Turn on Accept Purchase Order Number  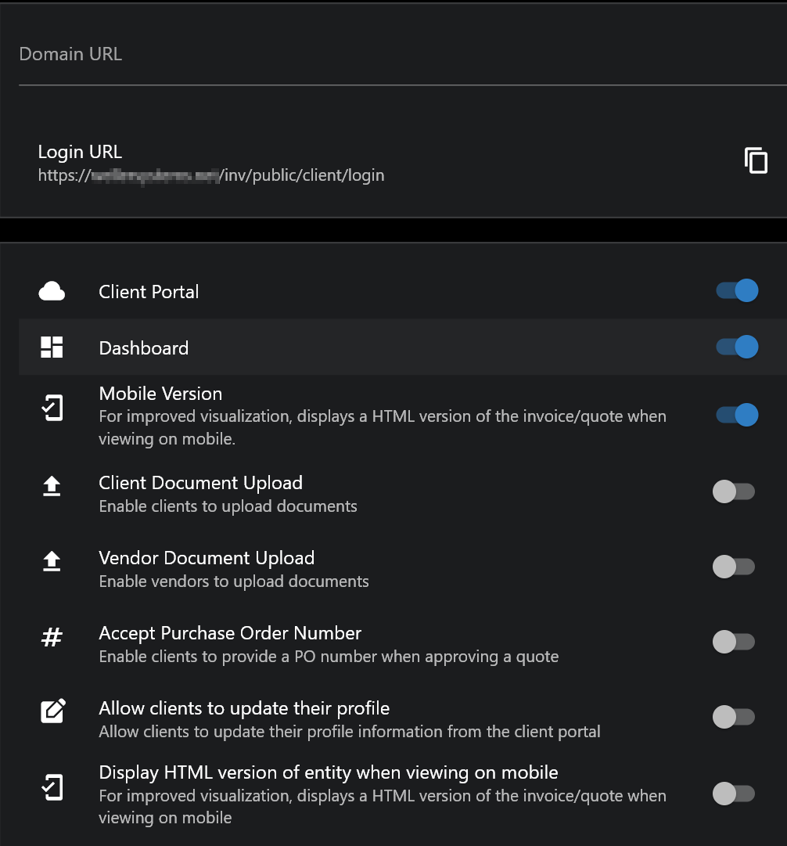(x=733, y=642)
